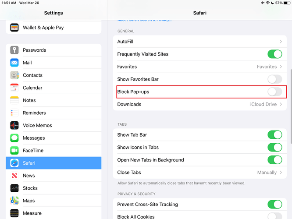
Task: Tap the Settings header title
Action: pyautogui.click(x=53, y=13)
